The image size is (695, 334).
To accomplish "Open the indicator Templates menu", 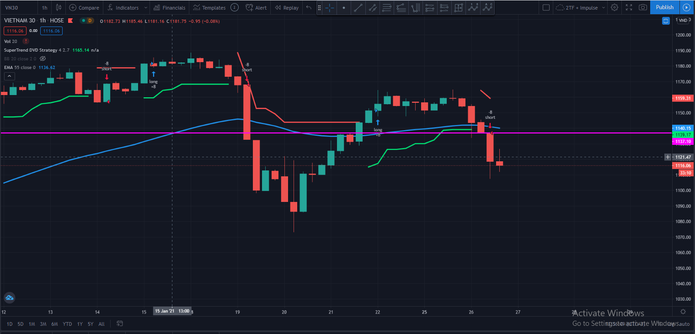I will [209, 7].
